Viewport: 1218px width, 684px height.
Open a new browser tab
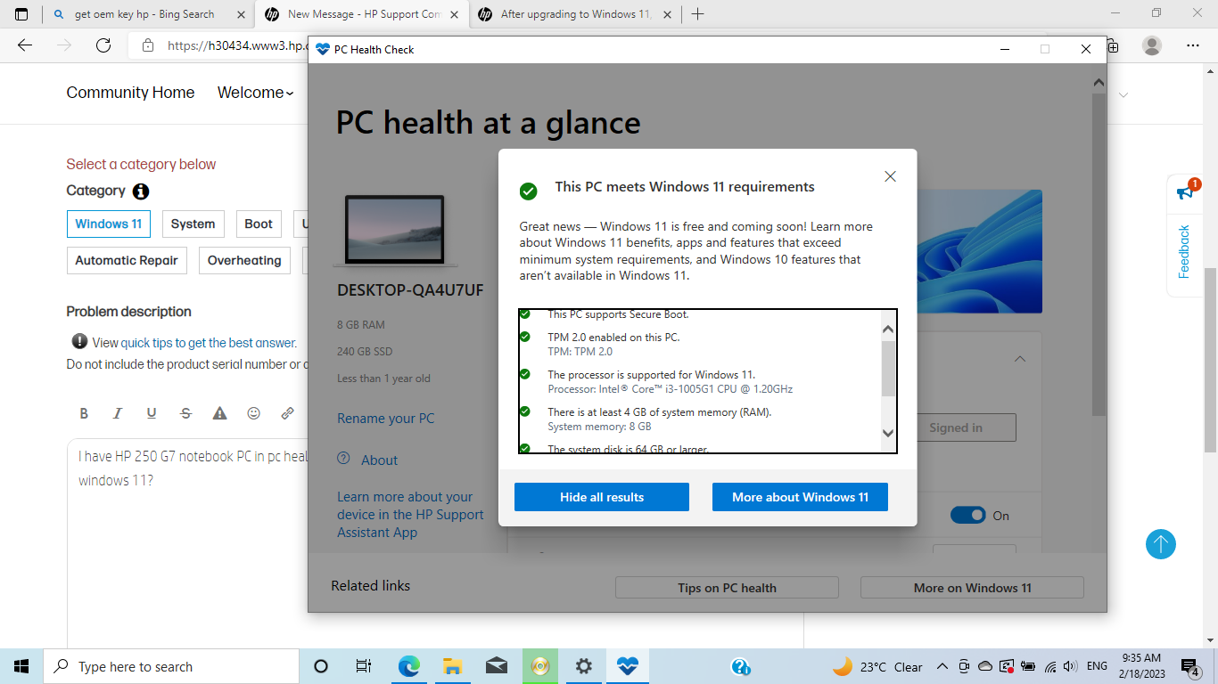697,14
